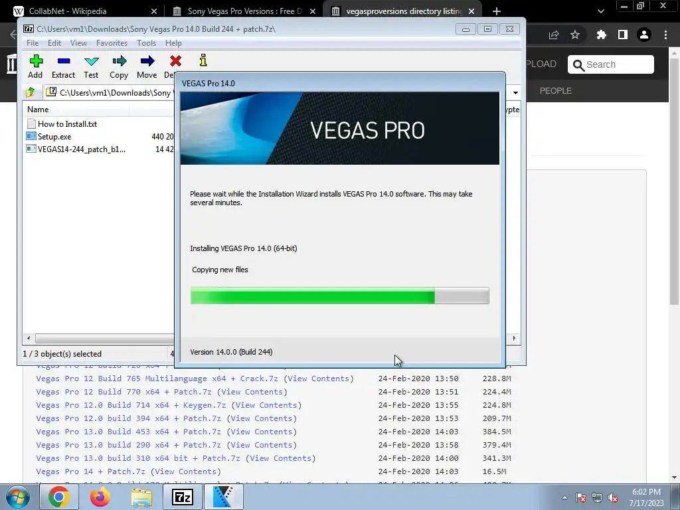This screenshot has height=510, width=680.
Task: Open Vegas Pro 12.0 Build 714 Keygen link
Action: [x=131, y=405]
